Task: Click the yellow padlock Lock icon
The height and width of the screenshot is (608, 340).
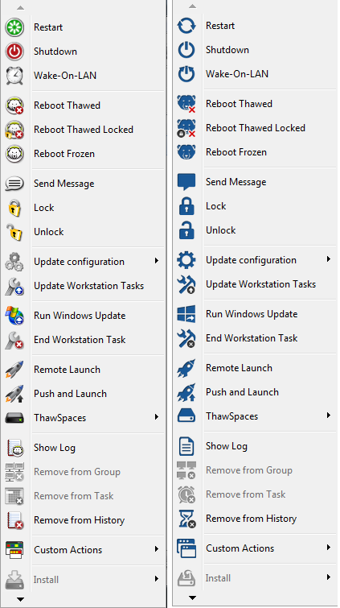Action: [14, 208]
